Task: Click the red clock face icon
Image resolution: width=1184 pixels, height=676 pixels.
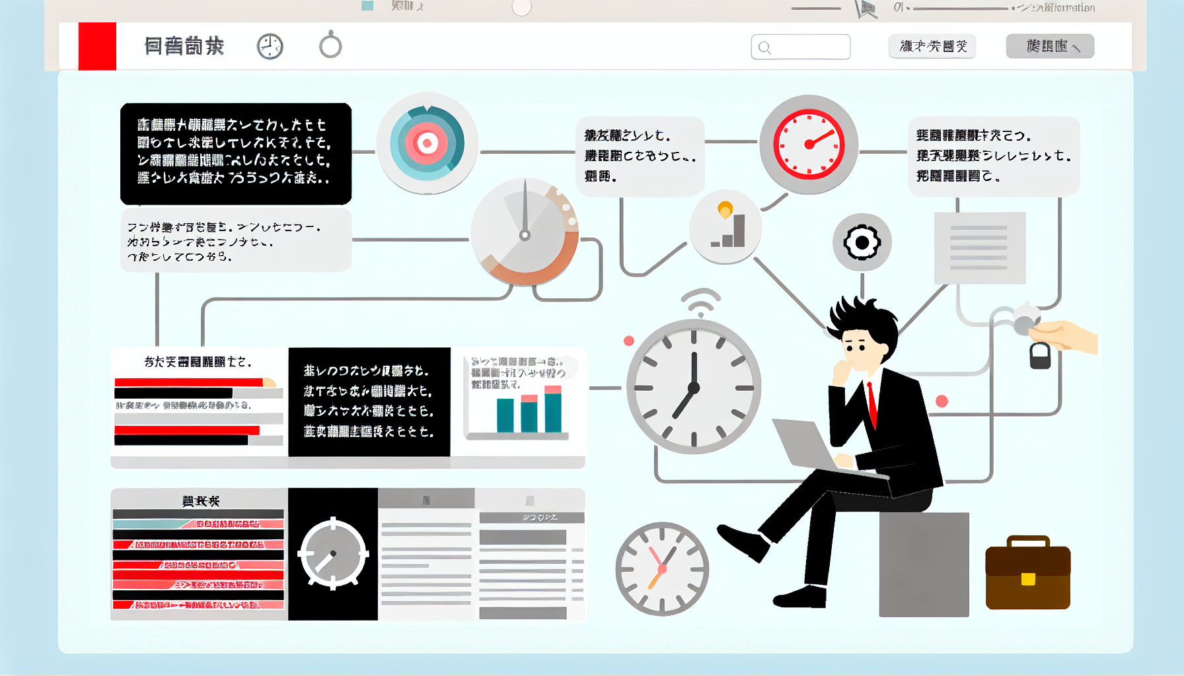Action: [809, 145]
